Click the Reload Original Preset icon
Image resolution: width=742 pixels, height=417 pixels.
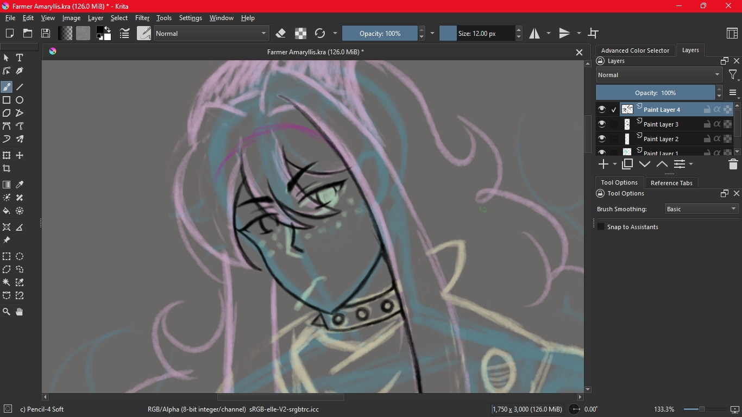click(x=320, y=33)
